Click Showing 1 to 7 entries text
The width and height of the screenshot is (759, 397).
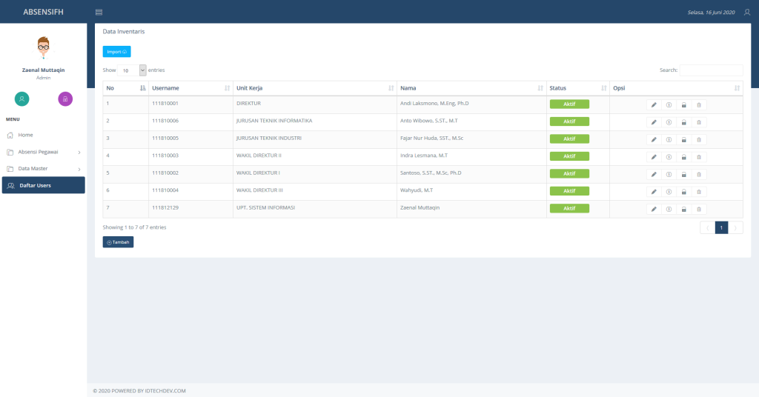[x=134, y=227]
